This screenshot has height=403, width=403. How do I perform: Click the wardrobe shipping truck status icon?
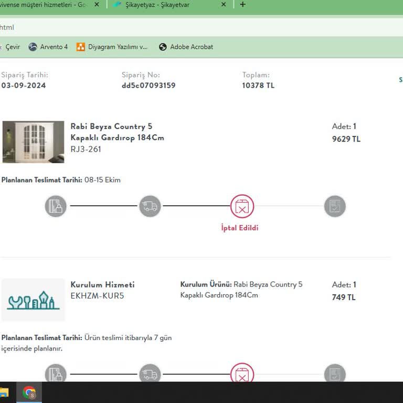(150, 206)
